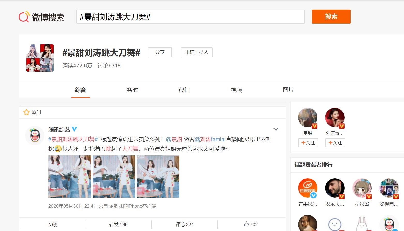Click the 申请主持人 button

click(x=197, y=52)
